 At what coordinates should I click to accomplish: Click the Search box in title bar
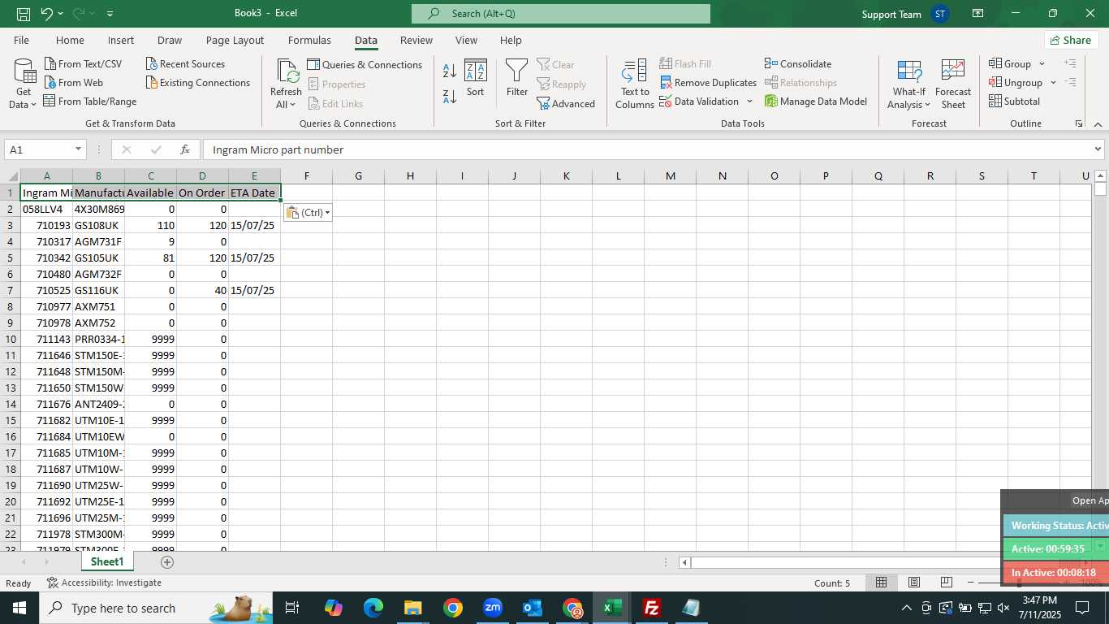click(561, 14)
